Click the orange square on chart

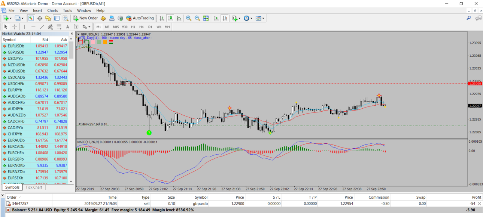[105, 42]
